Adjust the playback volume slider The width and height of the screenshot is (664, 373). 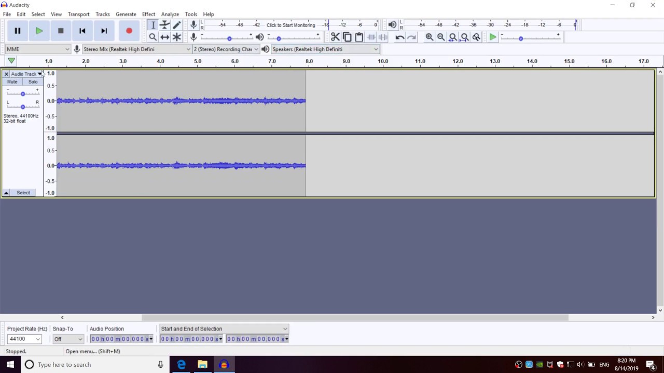click(293, 37)
